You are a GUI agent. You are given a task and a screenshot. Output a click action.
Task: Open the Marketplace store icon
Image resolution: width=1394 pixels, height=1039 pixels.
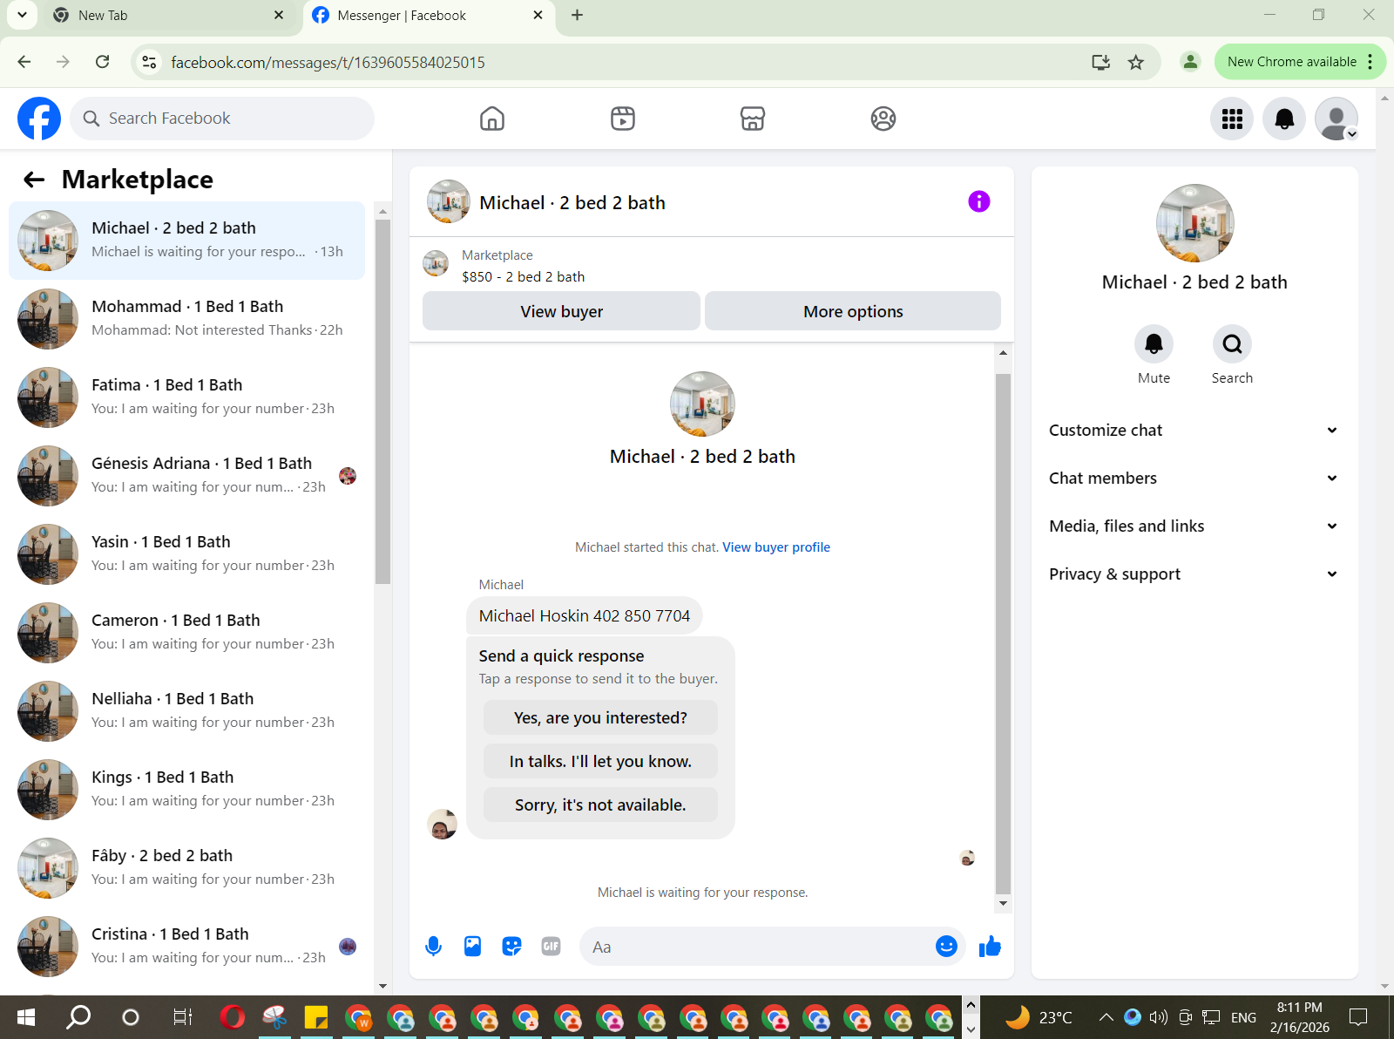click(753, 119)
